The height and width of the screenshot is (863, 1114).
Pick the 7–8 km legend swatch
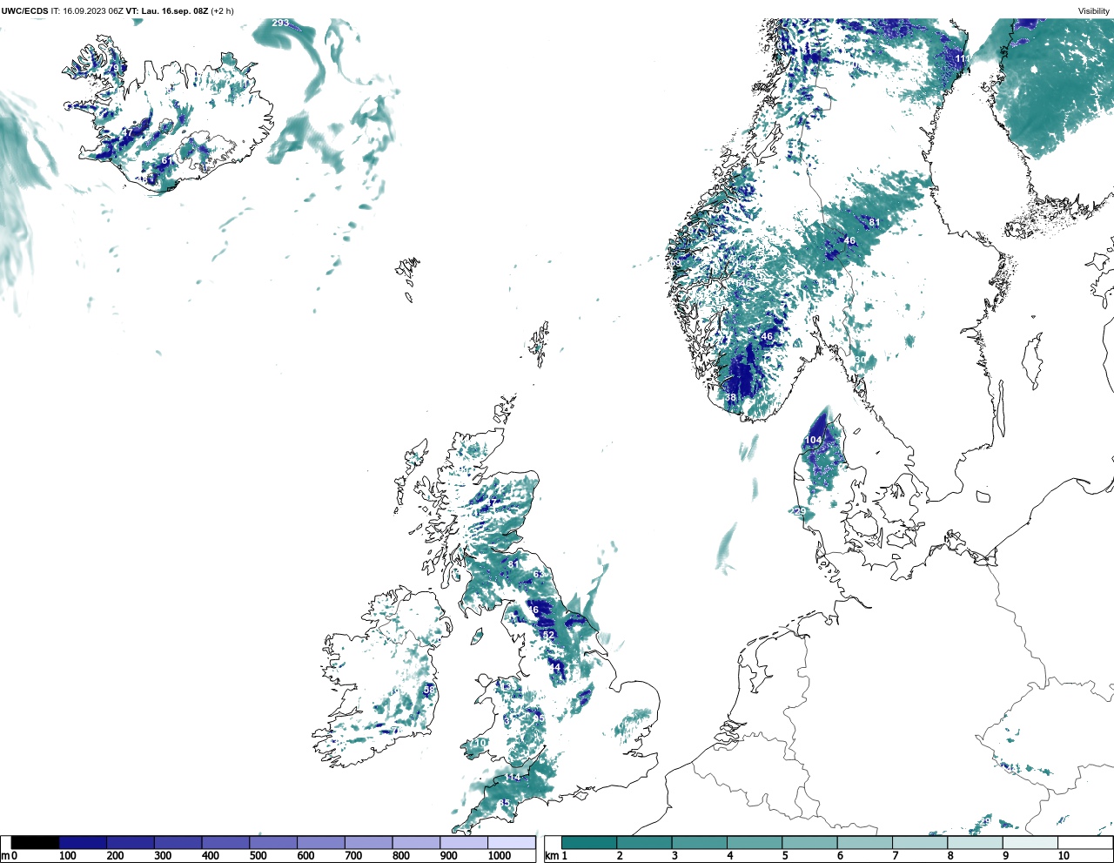click(919, 842)
